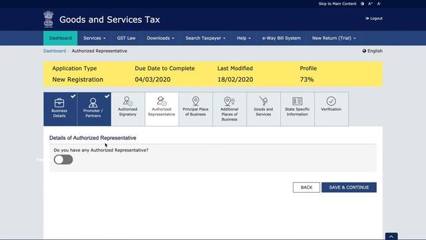426x240 pixels.
Task: Click the Authorized Representative breadcrumb text
Action: pos(99,51)
